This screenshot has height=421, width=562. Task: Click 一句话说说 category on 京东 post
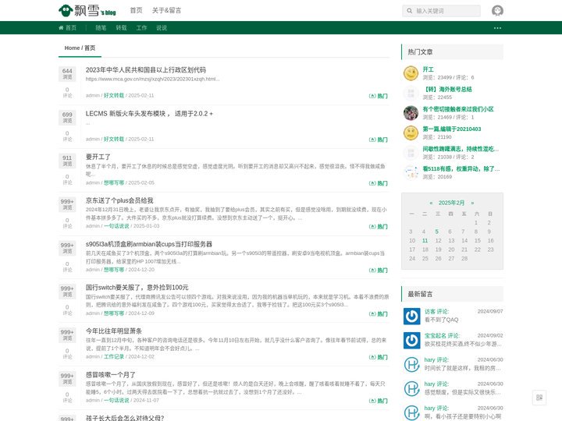click(116, 226)
